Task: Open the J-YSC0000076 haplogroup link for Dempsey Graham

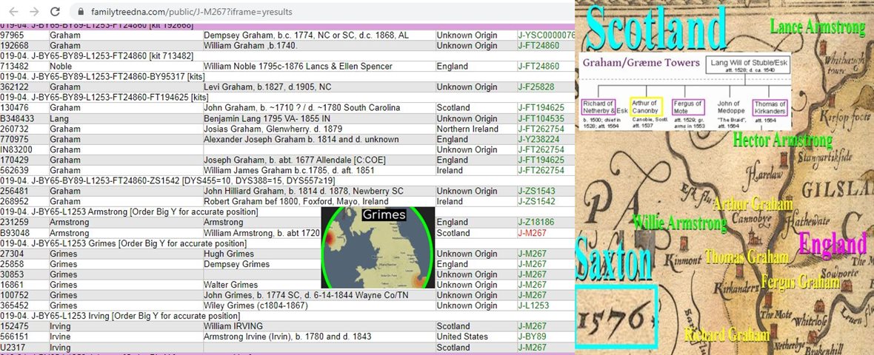Action: click(x=546, y=35)
